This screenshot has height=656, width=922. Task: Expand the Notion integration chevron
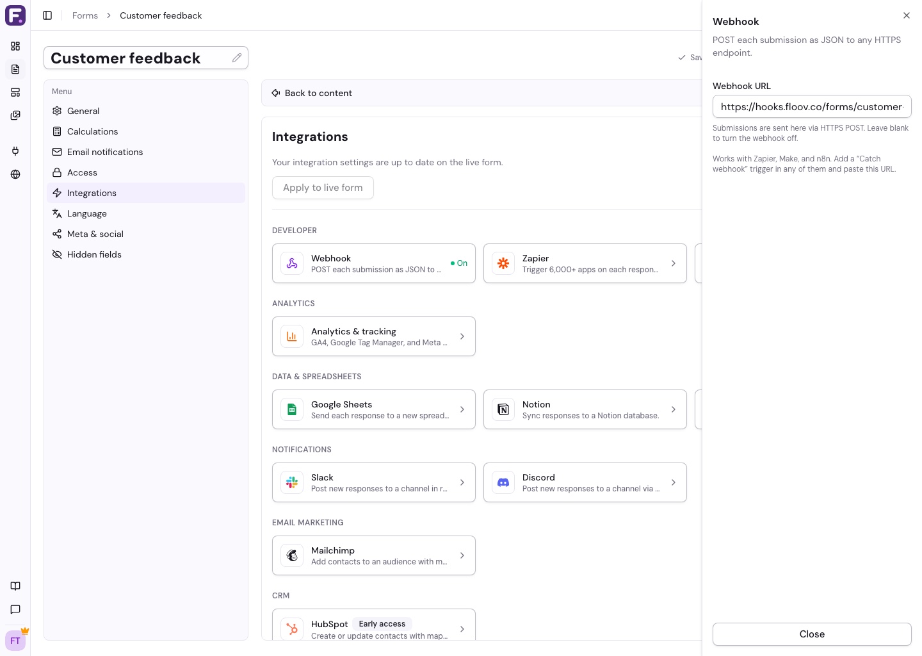click(674, 409)
